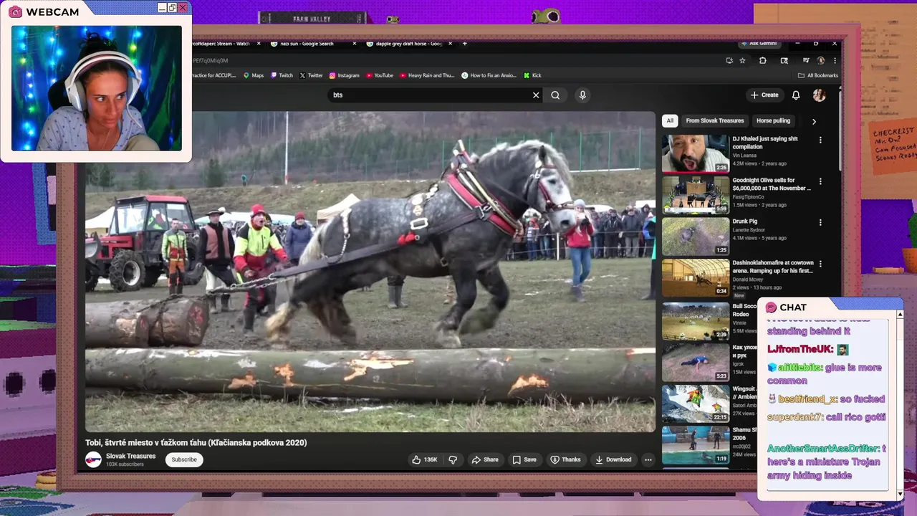Bookmark this page with the star icon

[743, 61]
